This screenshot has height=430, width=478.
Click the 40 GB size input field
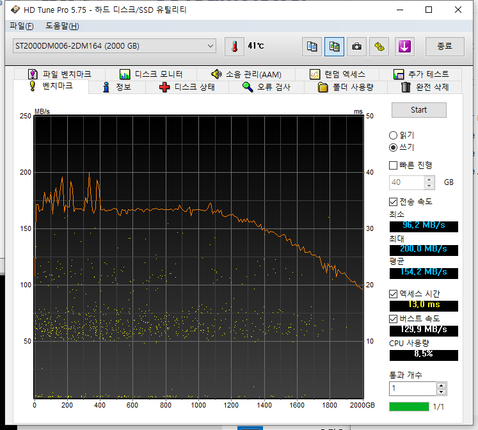407,182
